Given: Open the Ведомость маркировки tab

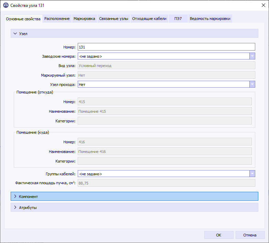Looking at the screenshot, I should [210, 19].
